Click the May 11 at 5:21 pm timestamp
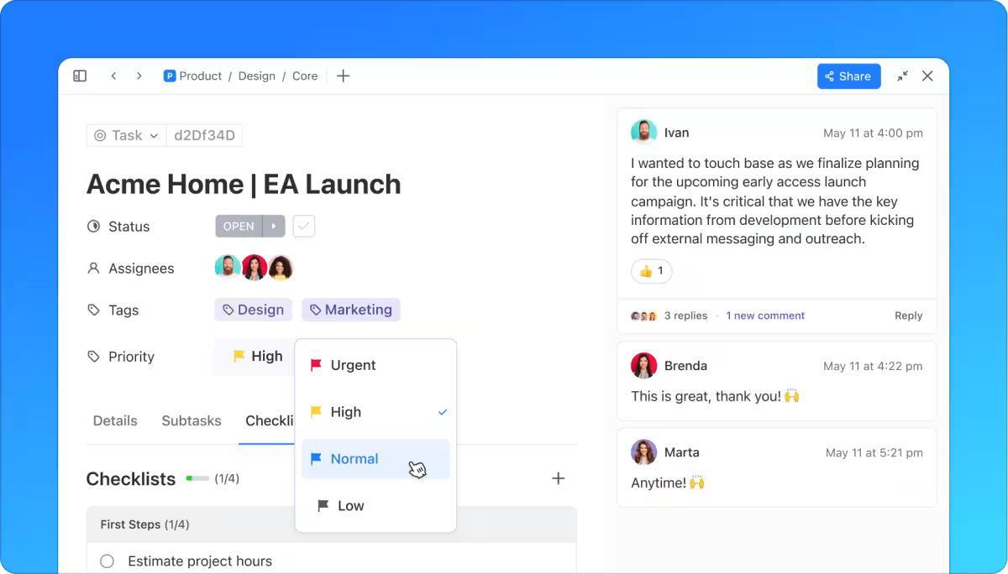Screen dimensions: 1008x574 coord(874,452)
